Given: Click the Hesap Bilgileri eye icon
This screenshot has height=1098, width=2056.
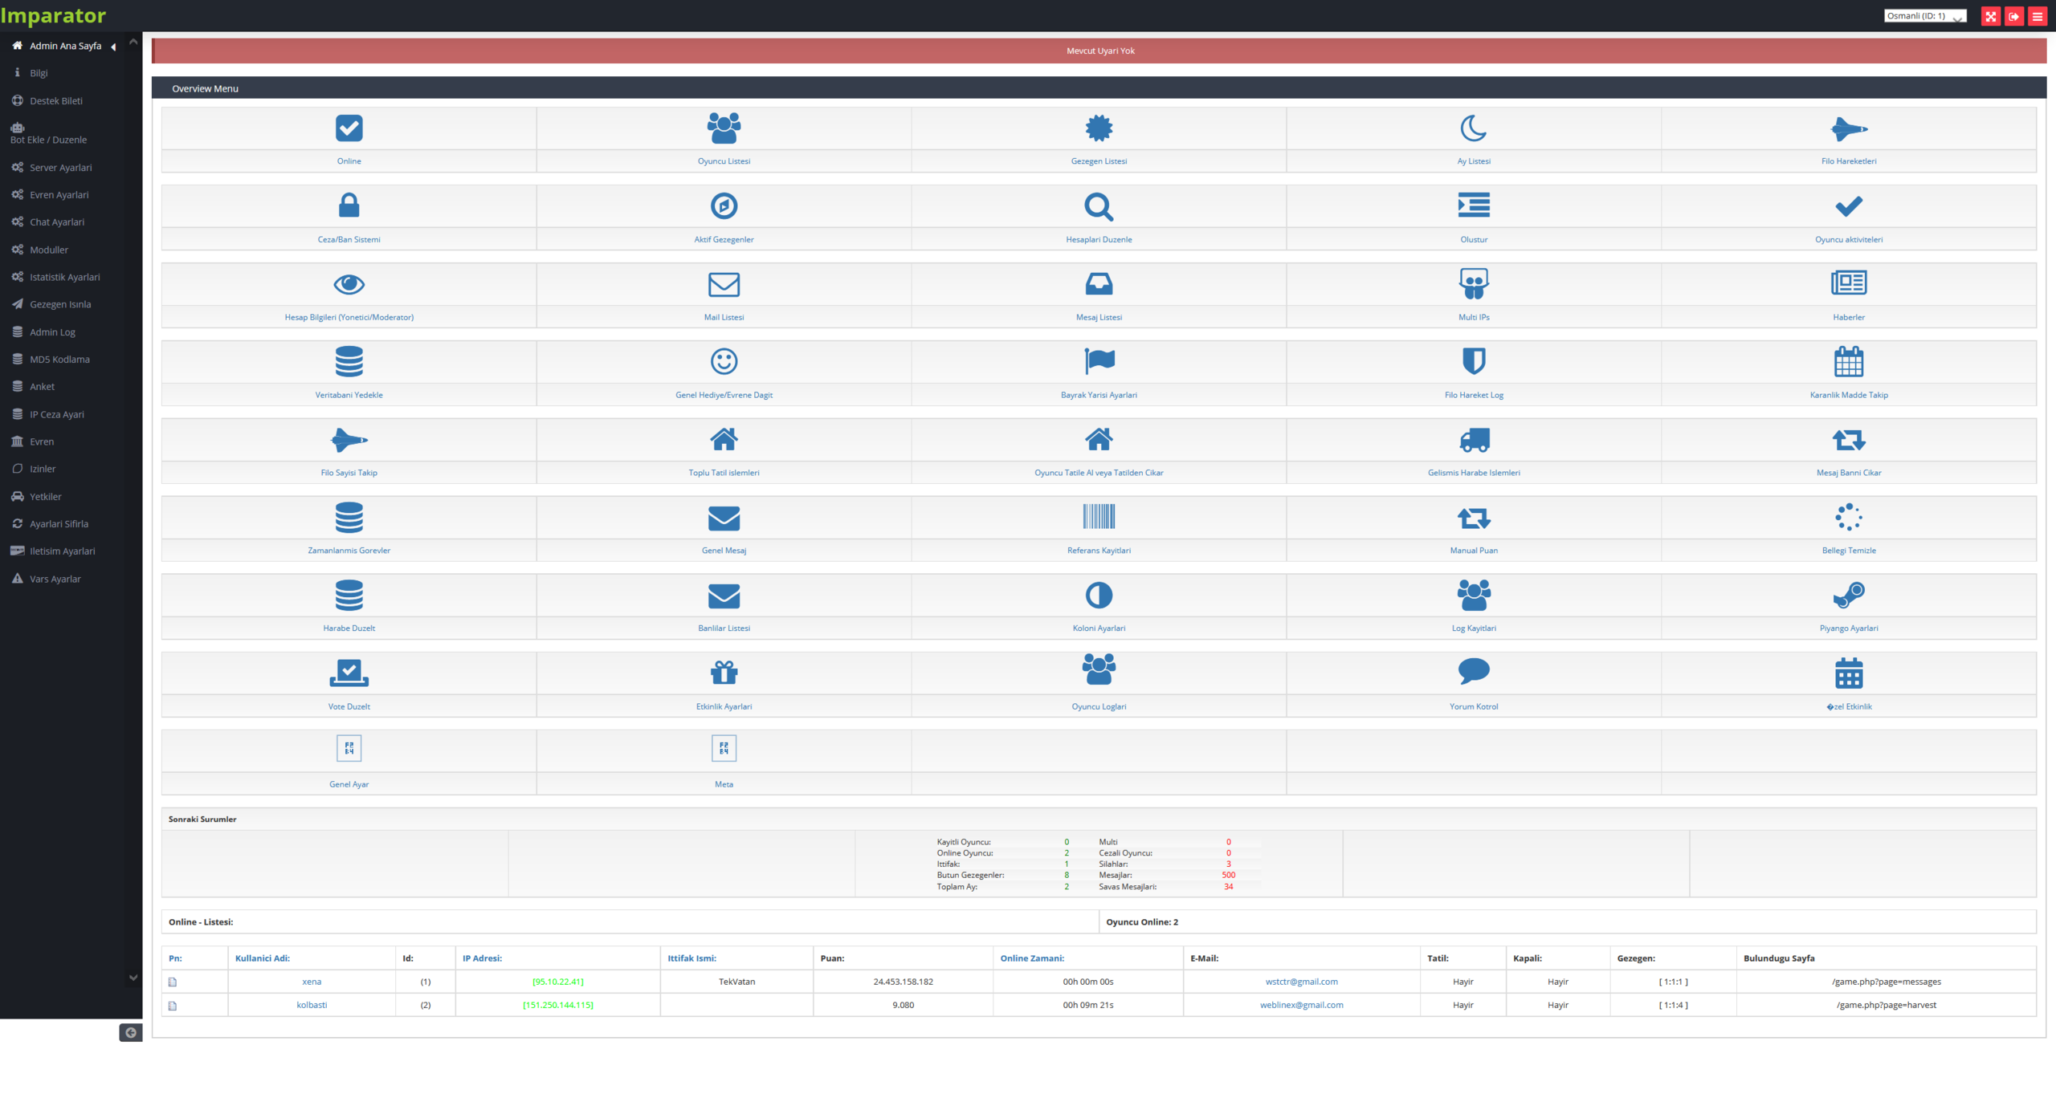Looking at the screenshot, I should [349, 284].
